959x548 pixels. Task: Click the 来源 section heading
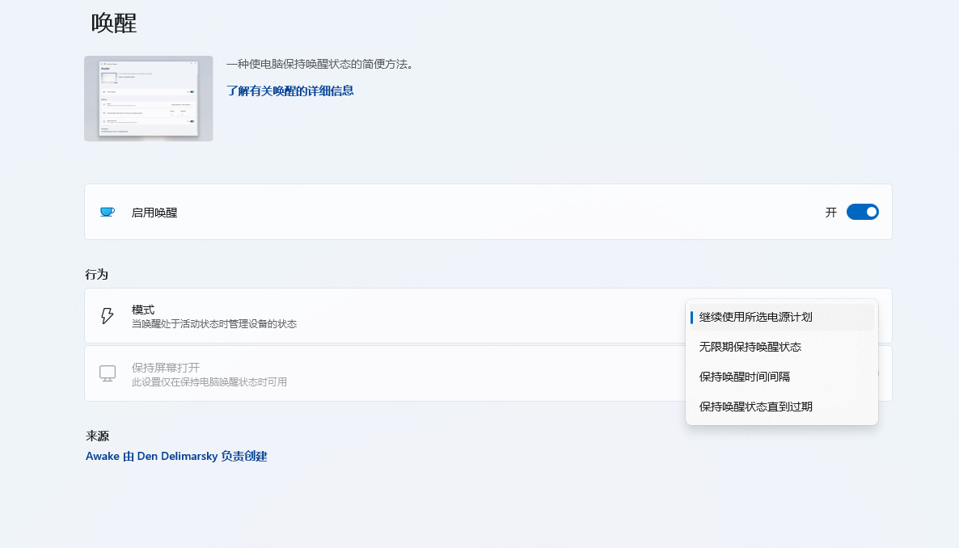[x=97, y=436]
